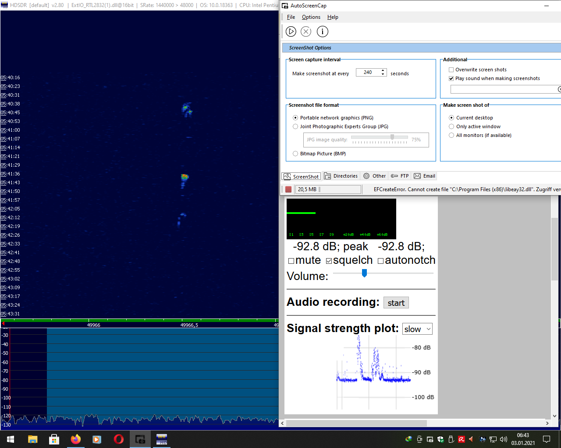
Task: Click the vertical scrollbar thumb at right
Action: click(x=554, y=249)
